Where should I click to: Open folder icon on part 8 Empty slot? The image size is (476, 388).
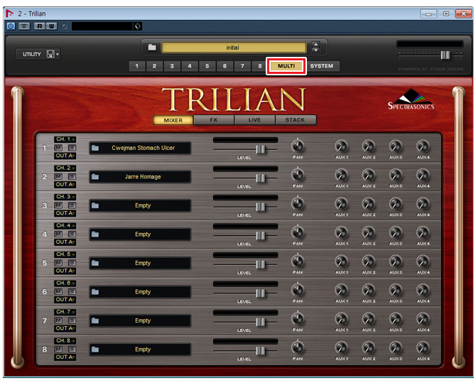[x=95, y=350]
